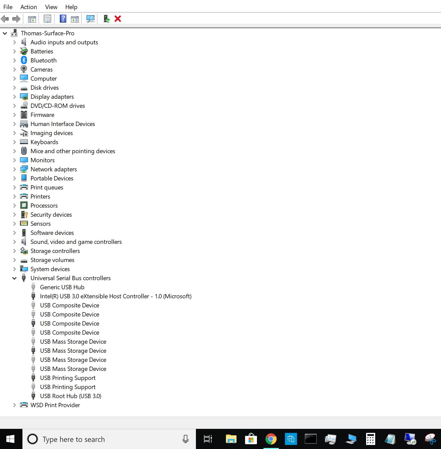
Task: Click the Firmware chip icon
Action: pyautogui.click(x=24, y=115)
